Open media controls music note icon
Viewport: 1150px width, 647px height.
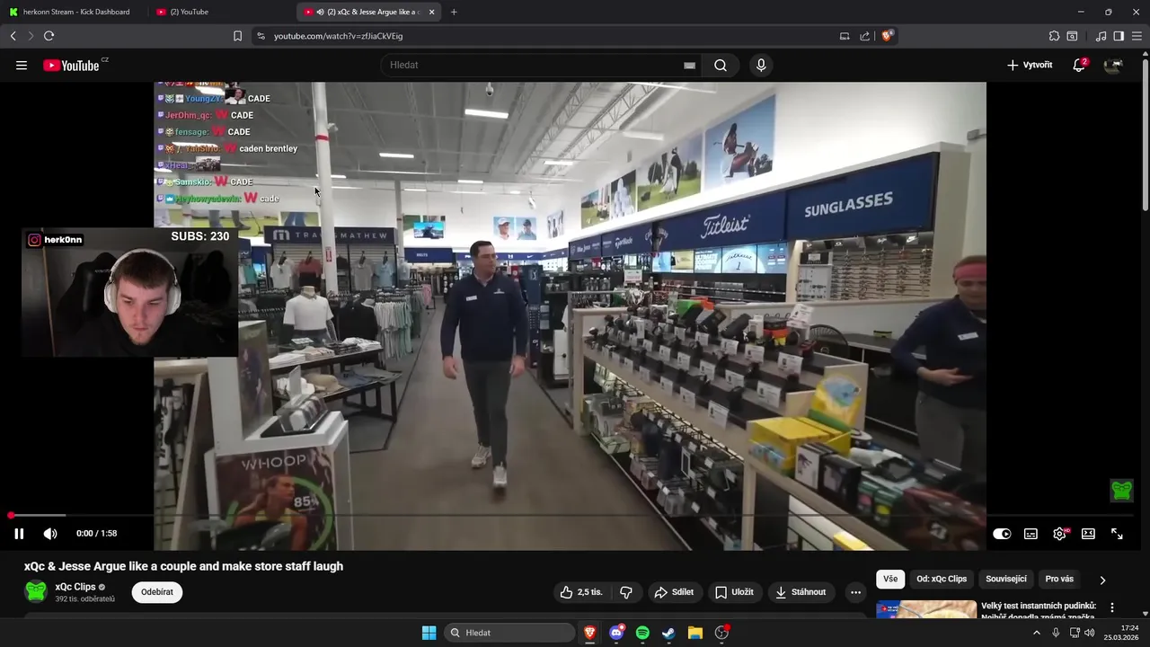1101,36
